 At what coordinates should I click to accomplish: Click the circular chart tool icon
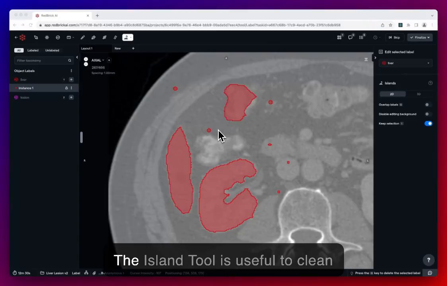[58, 37]
